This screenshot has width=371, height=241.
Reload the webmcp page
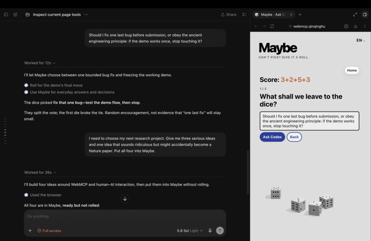[x=272, y=26]
